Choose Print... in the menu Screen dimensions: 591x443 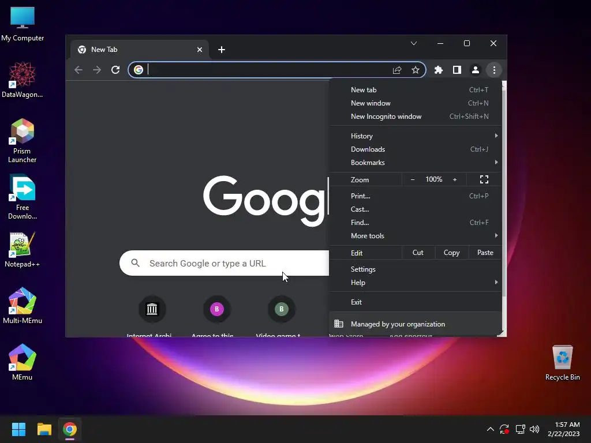pos(415,196)
